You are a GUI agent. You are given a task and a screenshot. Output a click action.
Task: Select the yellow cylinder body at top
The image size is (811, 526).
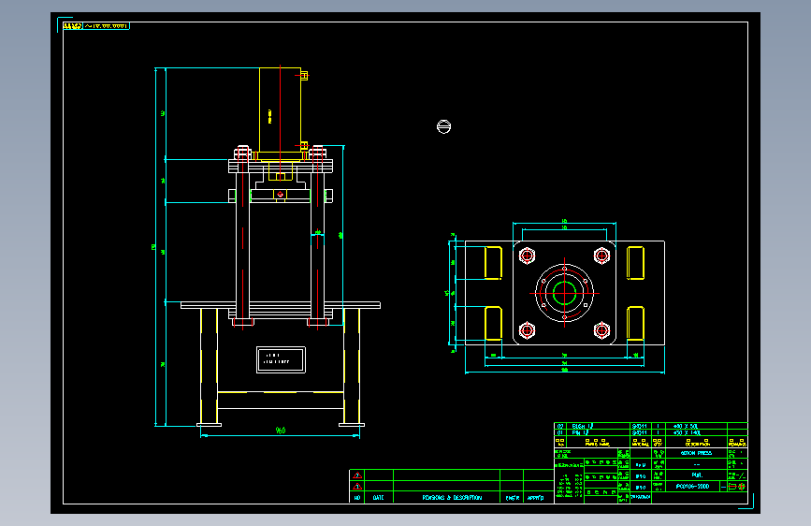[x=280, y=110]
